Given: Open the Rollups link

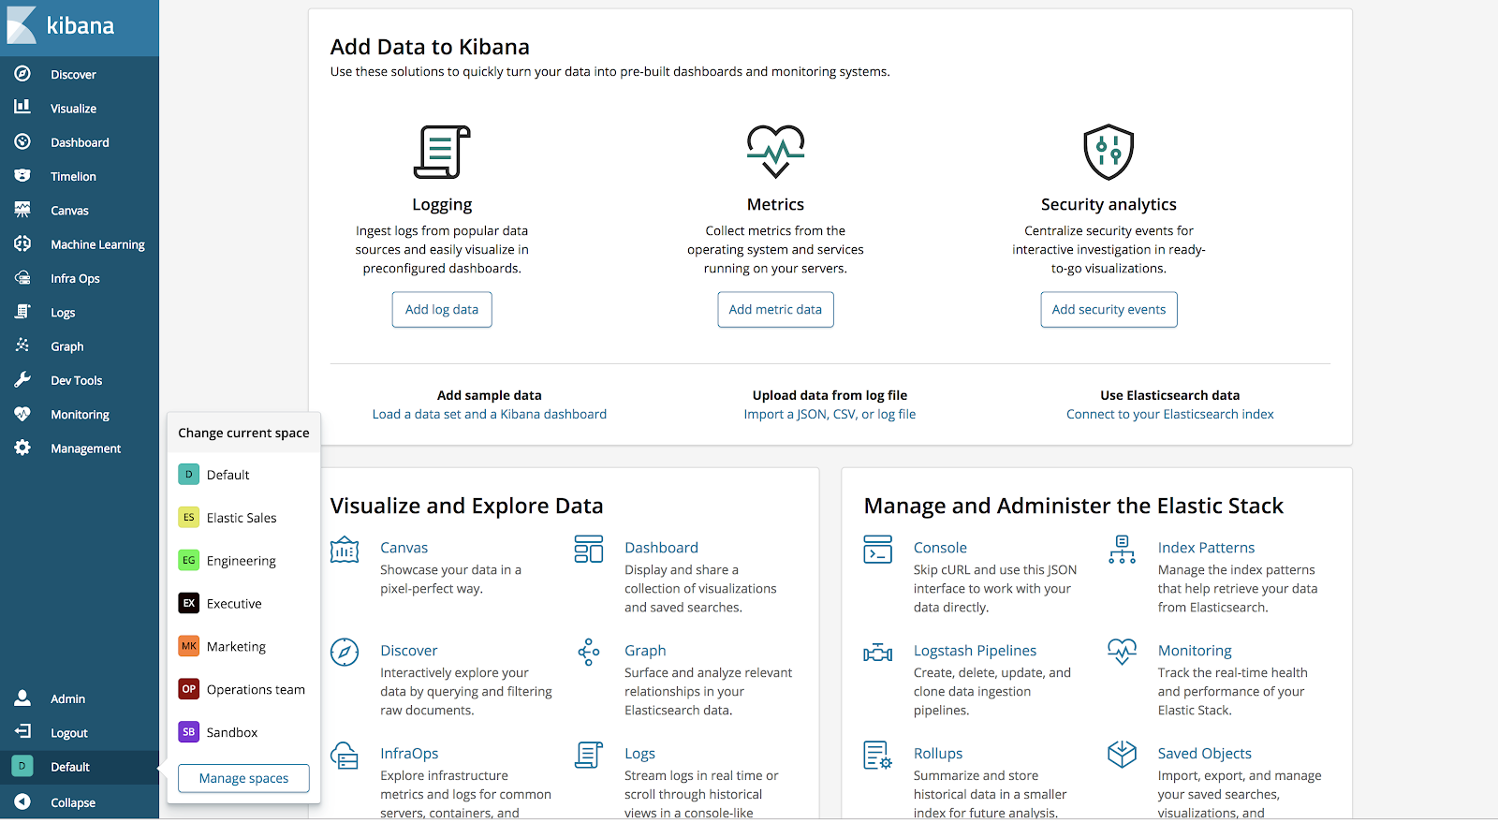Looking at the screenshot, I should coord(938,754).
